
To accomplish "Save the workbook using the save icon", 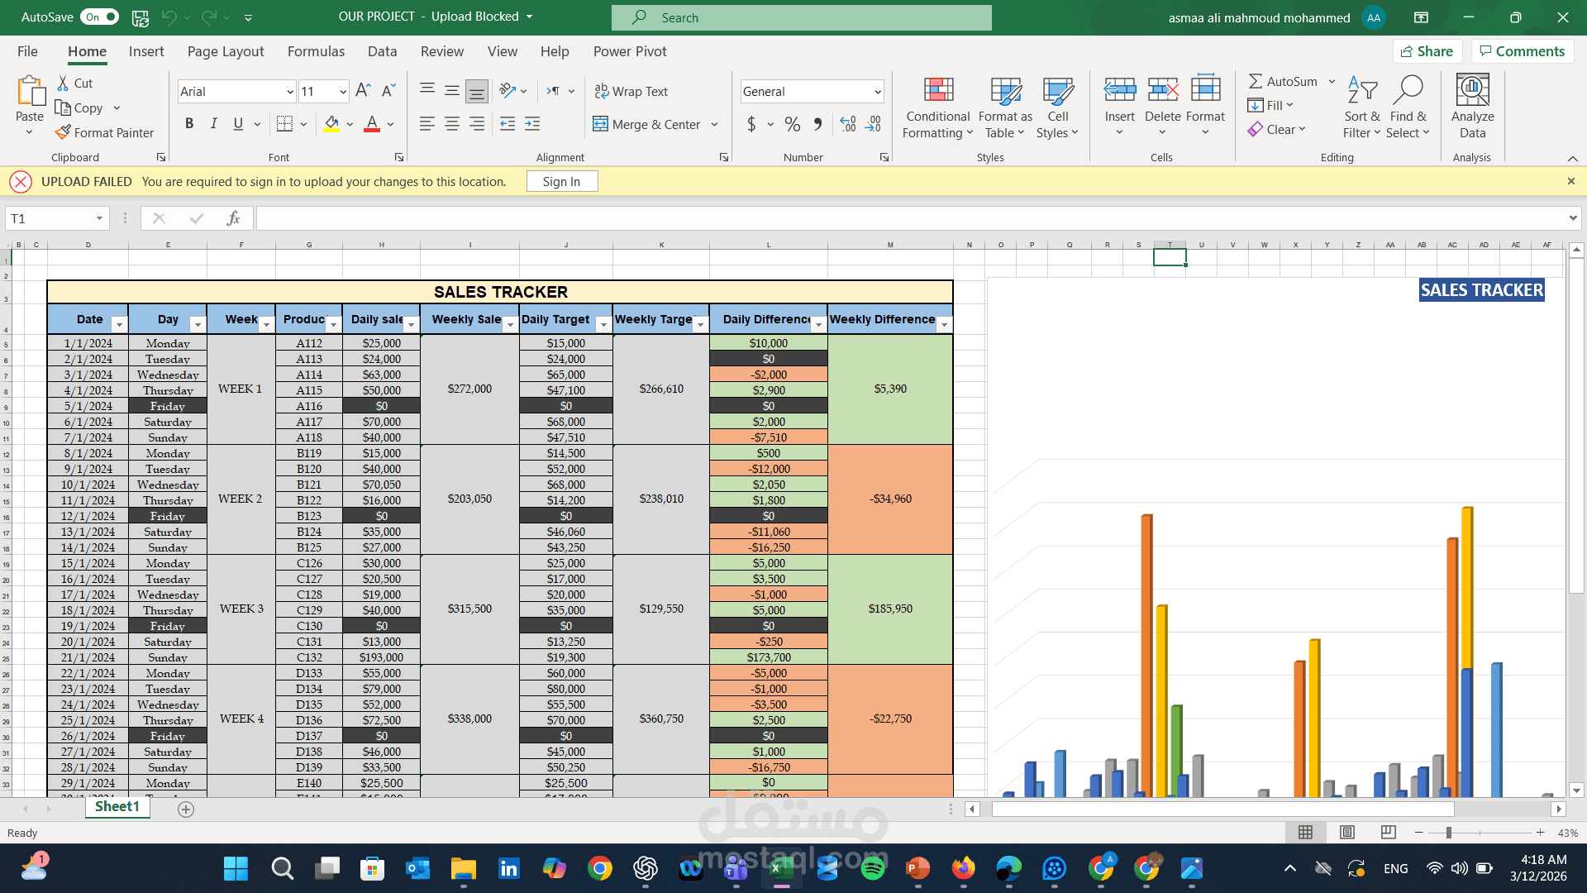I will click(x=141, y=17).
